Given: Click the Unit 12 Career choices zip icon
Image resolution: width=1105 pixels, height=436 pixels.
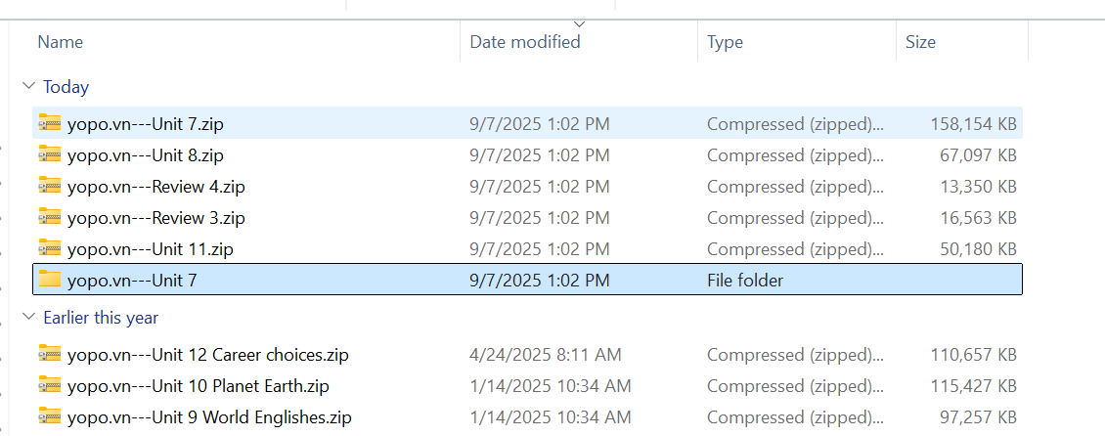Looking at the screenshot, I should [50, 354].
